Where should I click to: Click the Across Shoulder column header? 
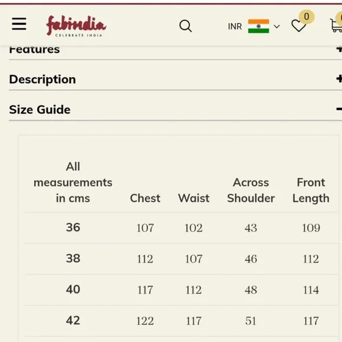251,190
